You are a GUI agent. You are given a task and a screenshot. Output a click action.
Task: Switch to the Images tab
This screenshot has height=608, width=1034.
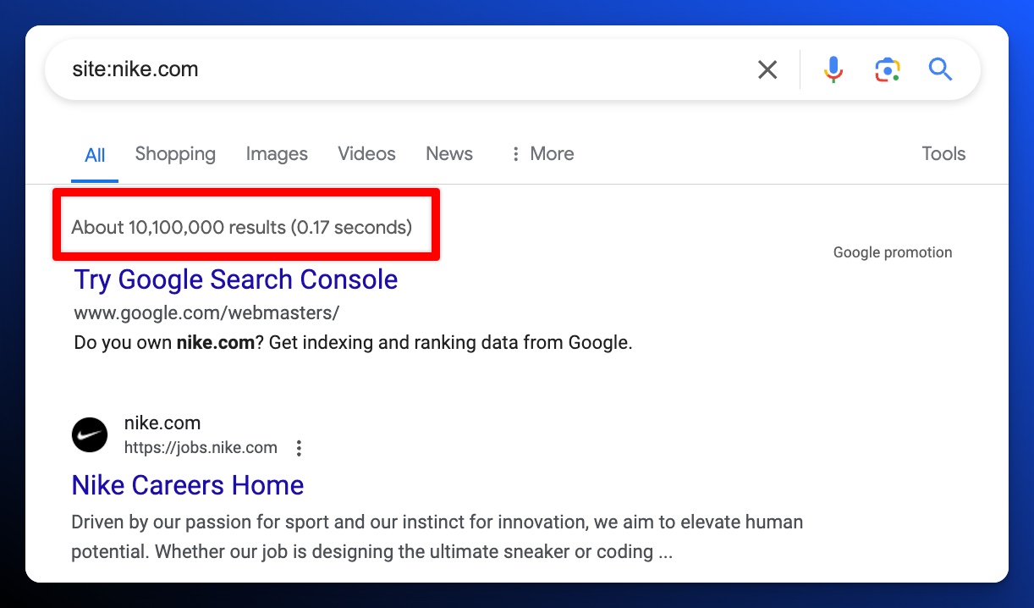(277, 153)
